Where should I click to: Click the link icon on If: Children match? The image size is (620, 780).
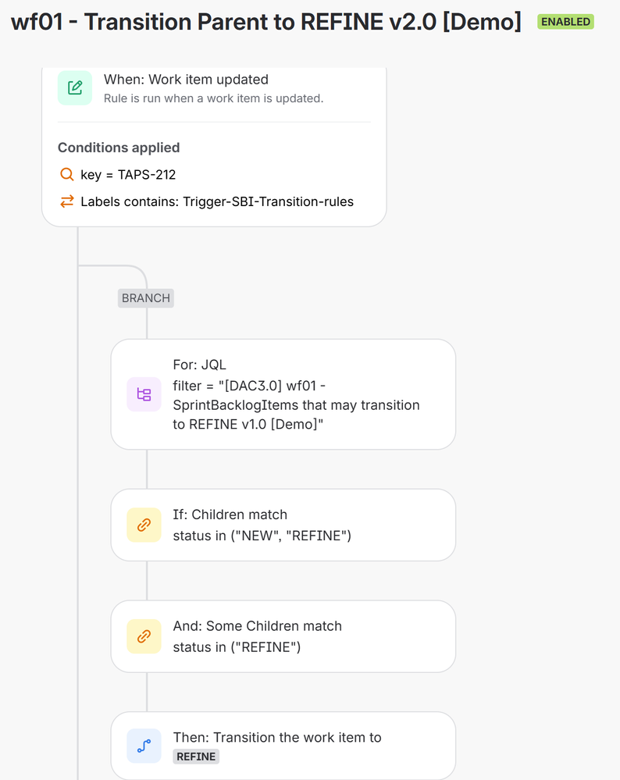(x=144, y=525)
